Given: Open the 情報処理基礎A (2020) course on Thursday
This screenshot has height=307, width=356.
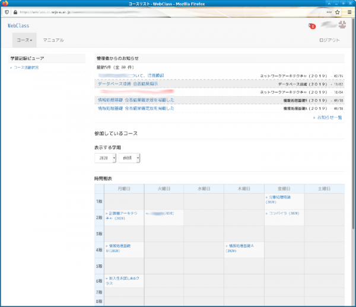Looking at the screenshot, I should point(240,248).
